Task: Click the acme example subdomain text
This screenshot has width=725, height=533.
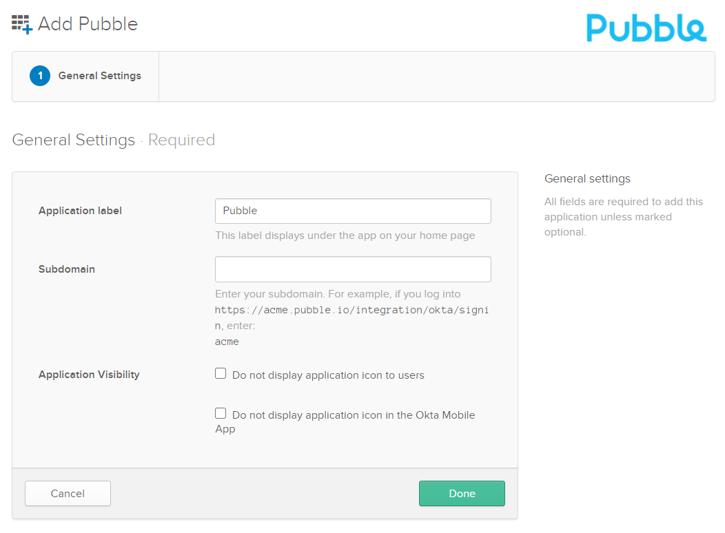Action: [x=227, y=342]
